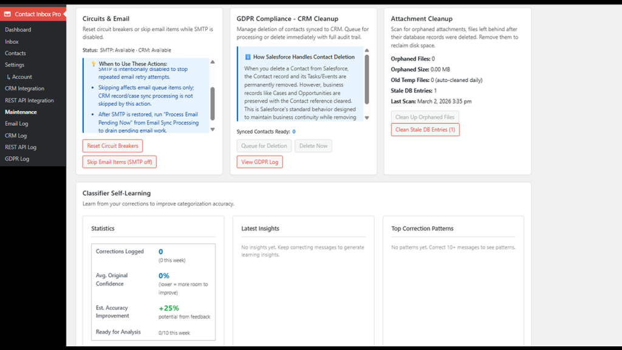This screenshot has width=622, height=350.
Task: Click Reset Circuit Breakers button
Action: click(x=112, y=146)
